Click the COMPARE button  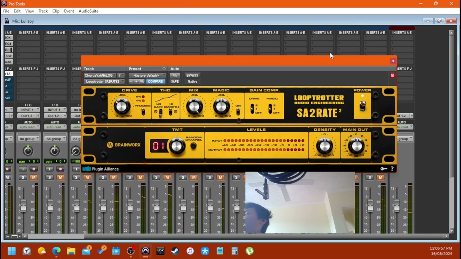pyautogui.click(x=155, y=81)
